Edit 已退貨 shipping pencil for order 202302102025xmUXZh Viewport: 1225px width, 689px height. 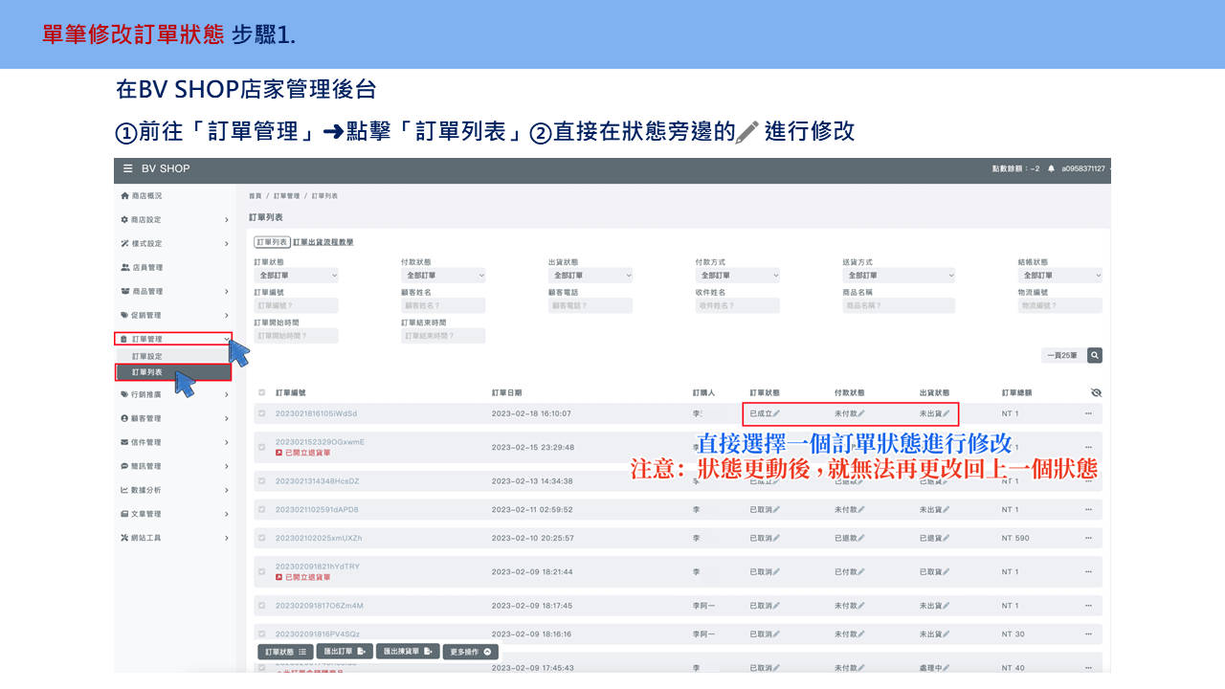(947, 538)
